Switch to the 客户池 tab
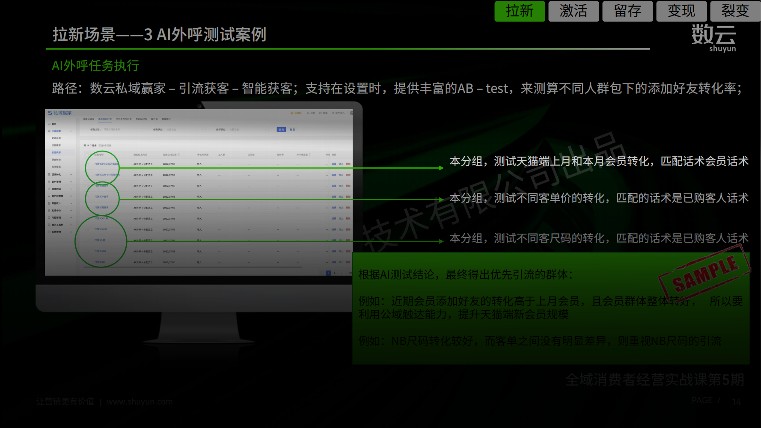The height and width of the screenshot is (428, 761). [x=155, y=119]
